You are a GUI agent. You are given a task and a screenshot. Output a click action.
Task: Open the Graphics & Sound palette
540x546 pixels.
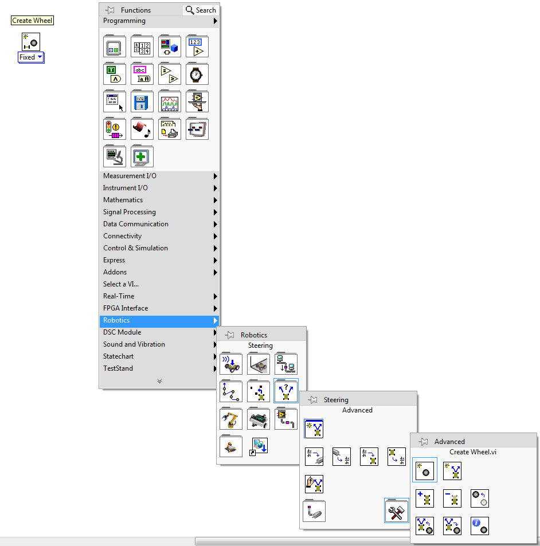142,129
